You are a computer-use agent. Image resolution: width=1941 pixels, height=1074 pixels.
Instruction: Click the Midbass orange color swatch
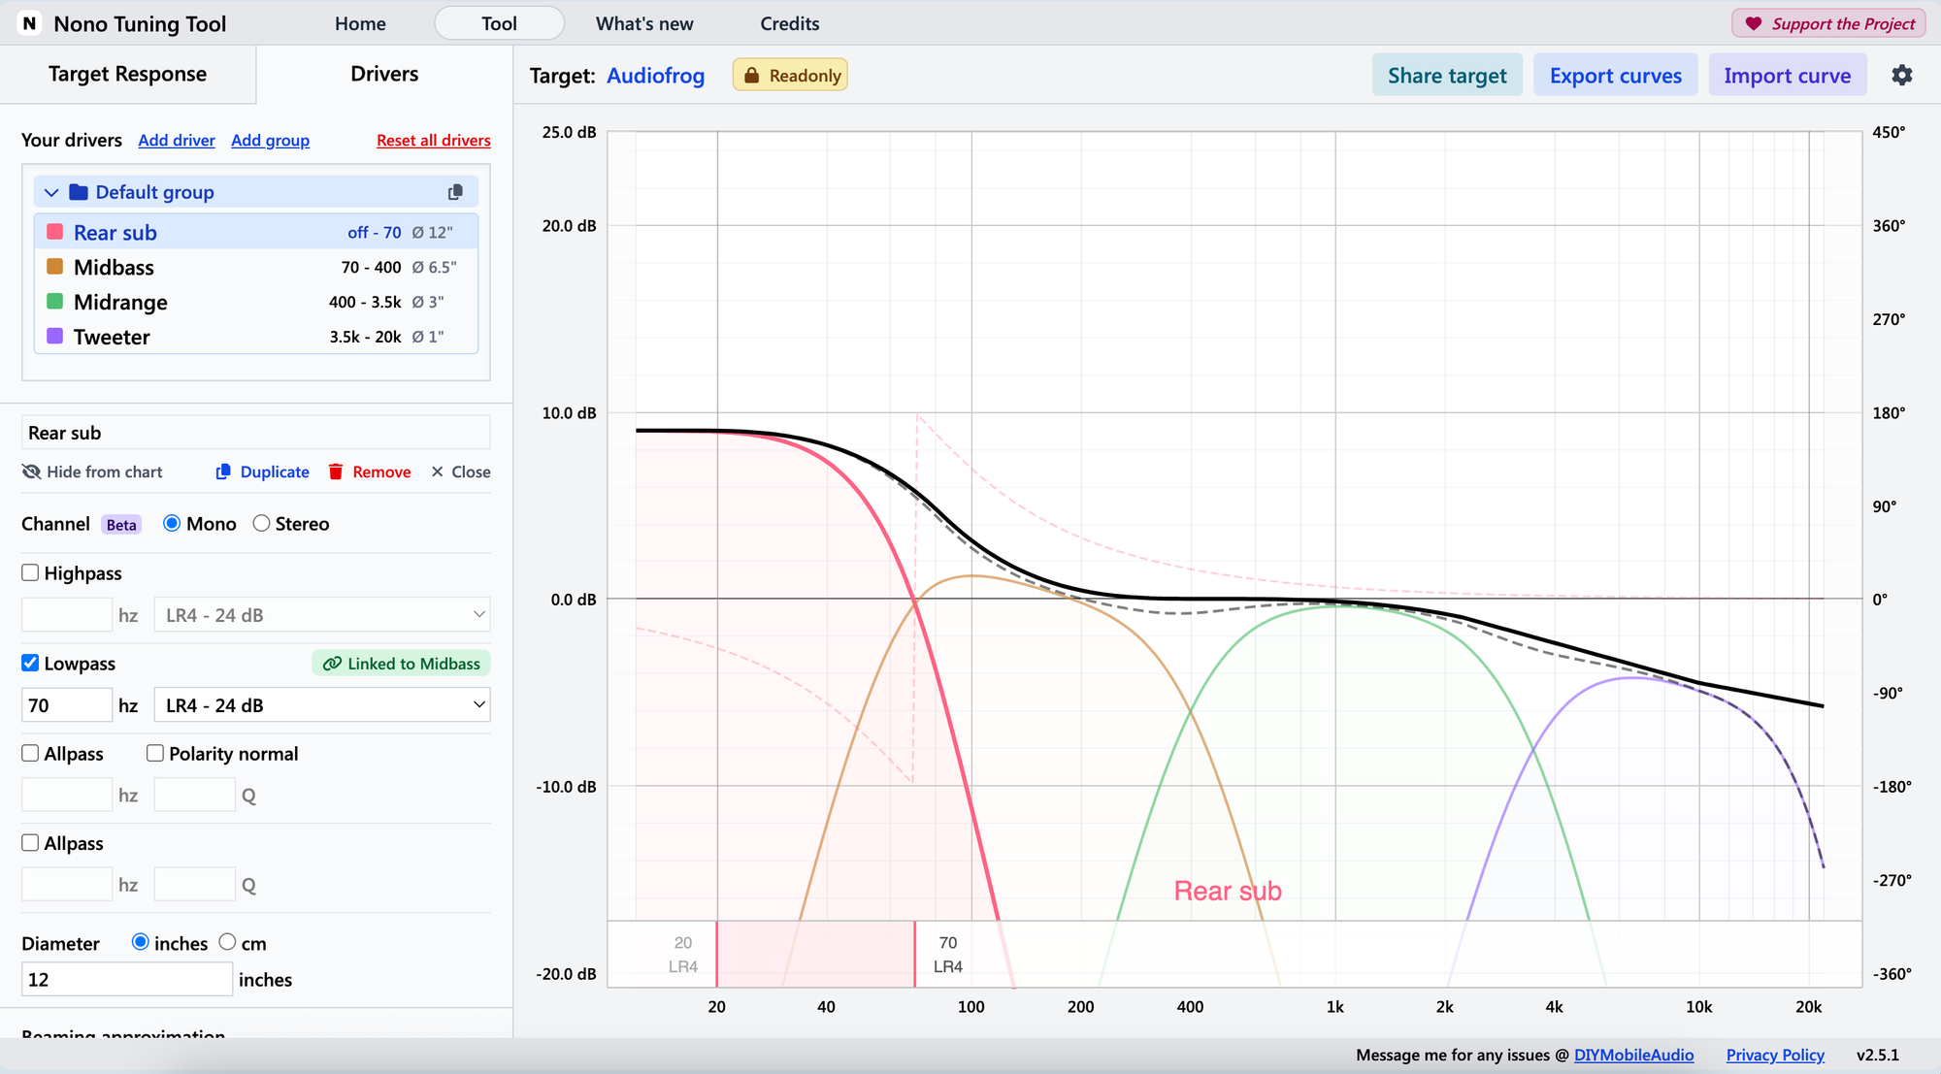click(x=55, y=267)
